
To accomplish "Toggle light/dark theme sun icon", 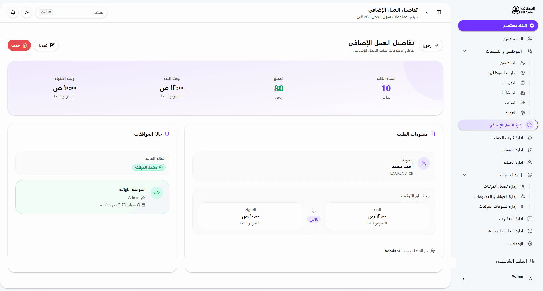I will (27, 12).
